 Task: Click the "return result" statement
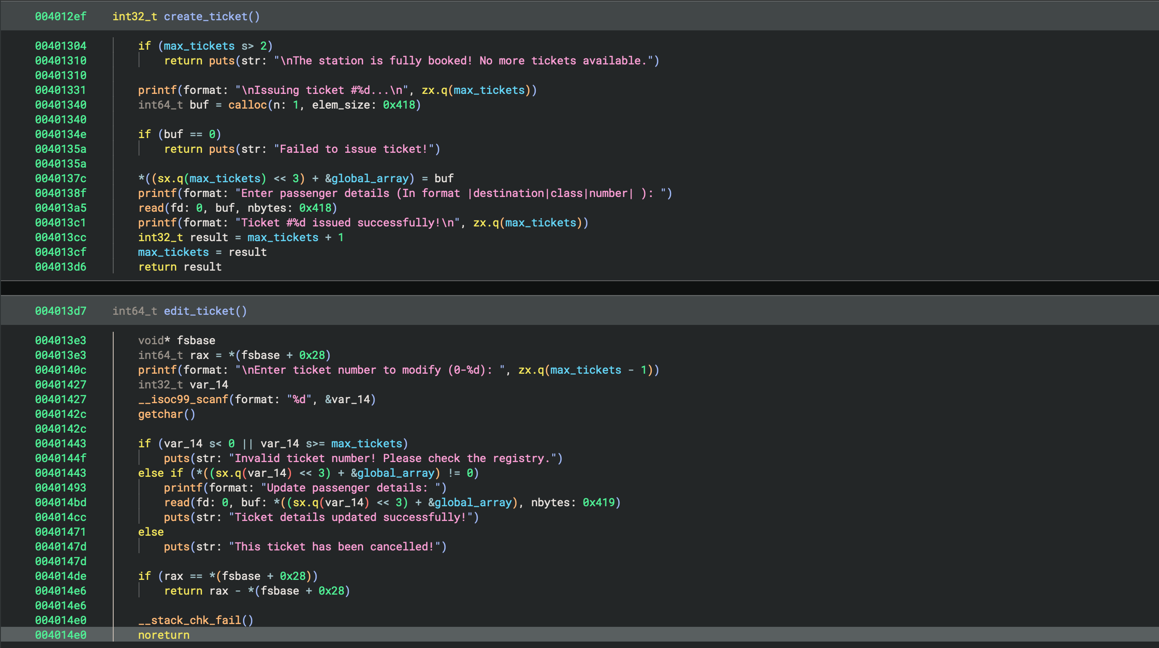[x=180, y=267]
